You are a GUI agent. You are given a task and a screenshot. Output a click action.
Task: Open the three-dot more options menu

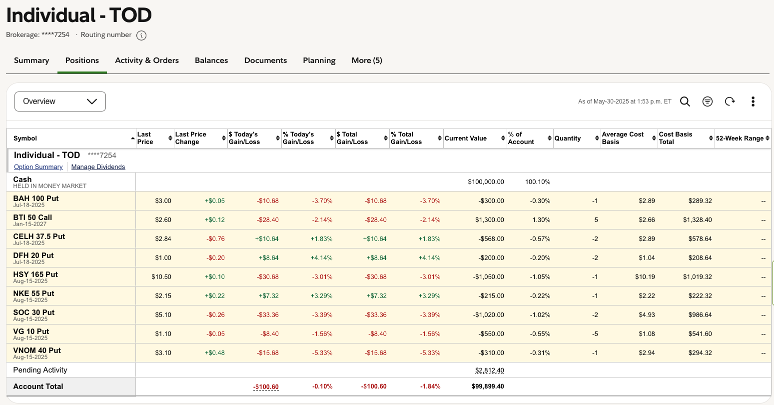(x=753, y=101)
